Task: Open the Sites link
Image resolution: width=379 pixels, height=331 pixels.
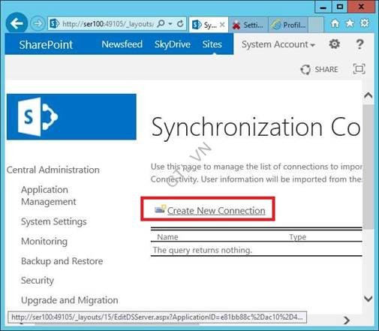Action: click(212, 44)
